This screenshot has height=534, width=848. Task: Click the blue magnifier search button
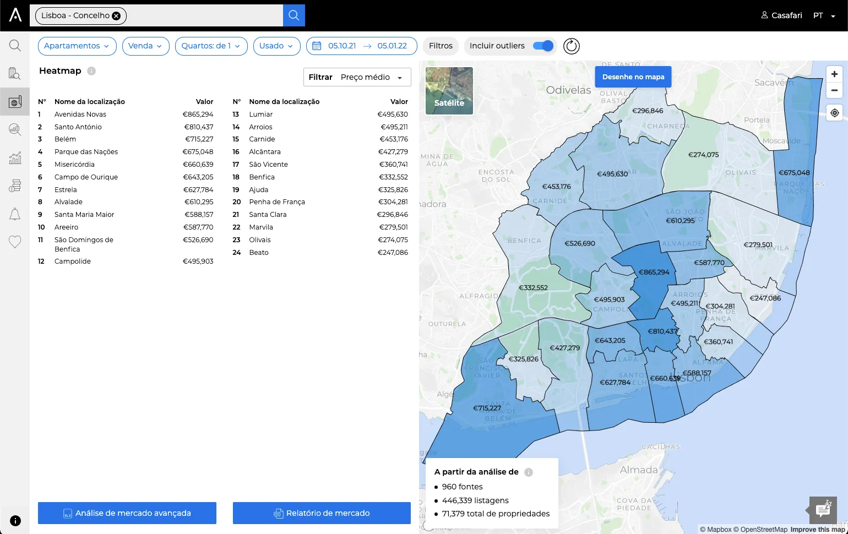(x=294, y=15)
